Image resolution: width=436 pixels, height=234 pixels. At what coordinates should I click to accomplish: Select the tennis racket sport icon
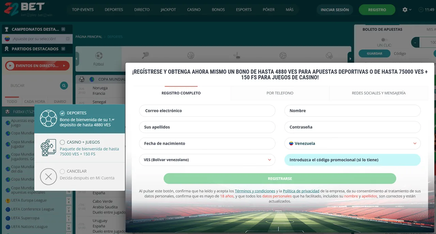[x=145, y=55]
